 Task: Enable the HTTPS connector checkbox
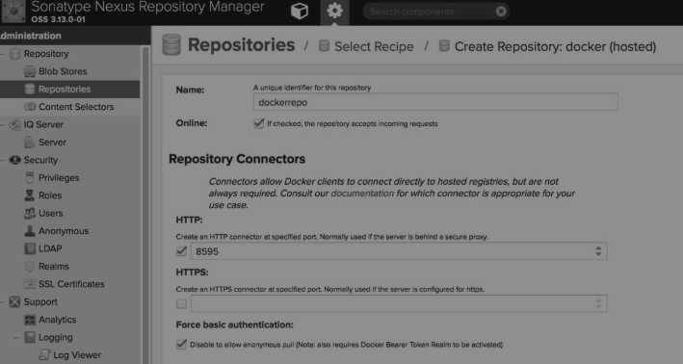click(x=182, y=303)
